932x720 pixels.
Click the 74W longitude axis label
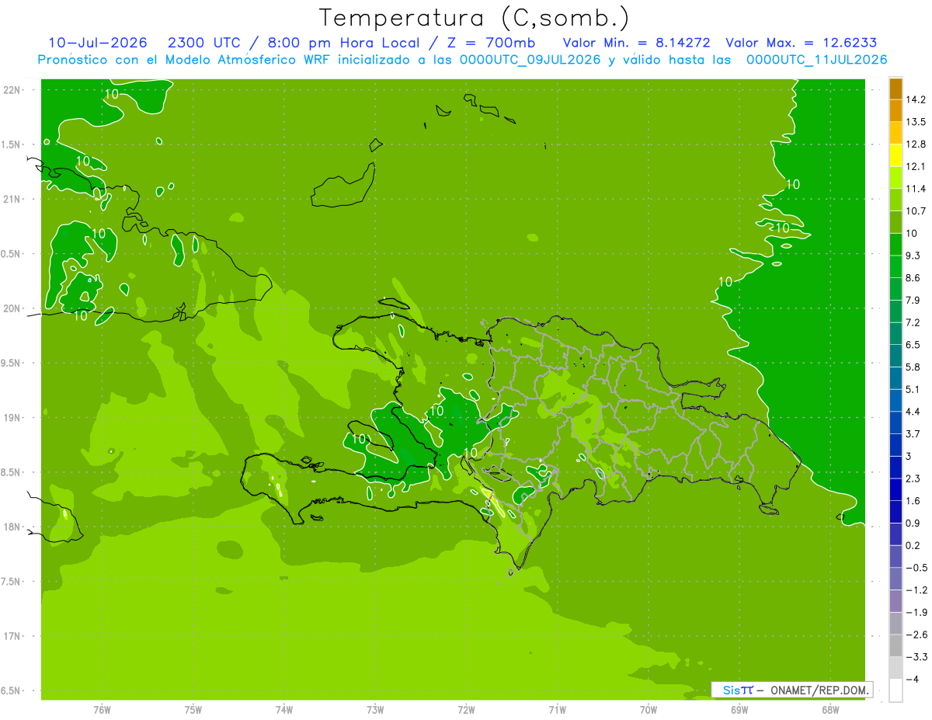284,709
